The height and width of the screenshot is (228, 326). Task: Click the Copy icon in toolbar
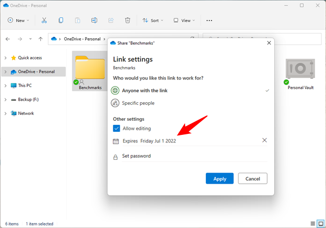[x=61, y=21]
